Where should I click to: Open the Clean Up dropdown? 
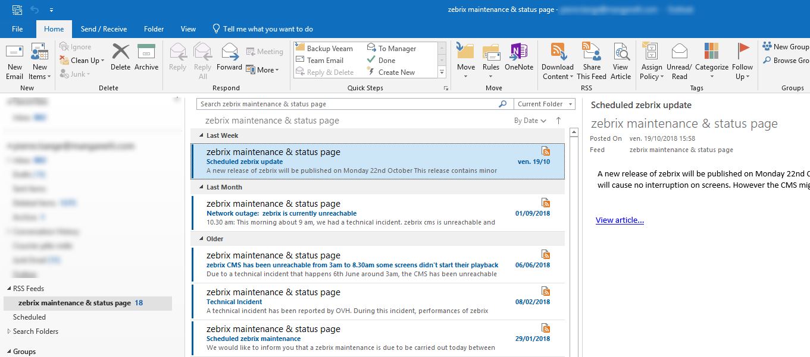click(x=82, y=61)
